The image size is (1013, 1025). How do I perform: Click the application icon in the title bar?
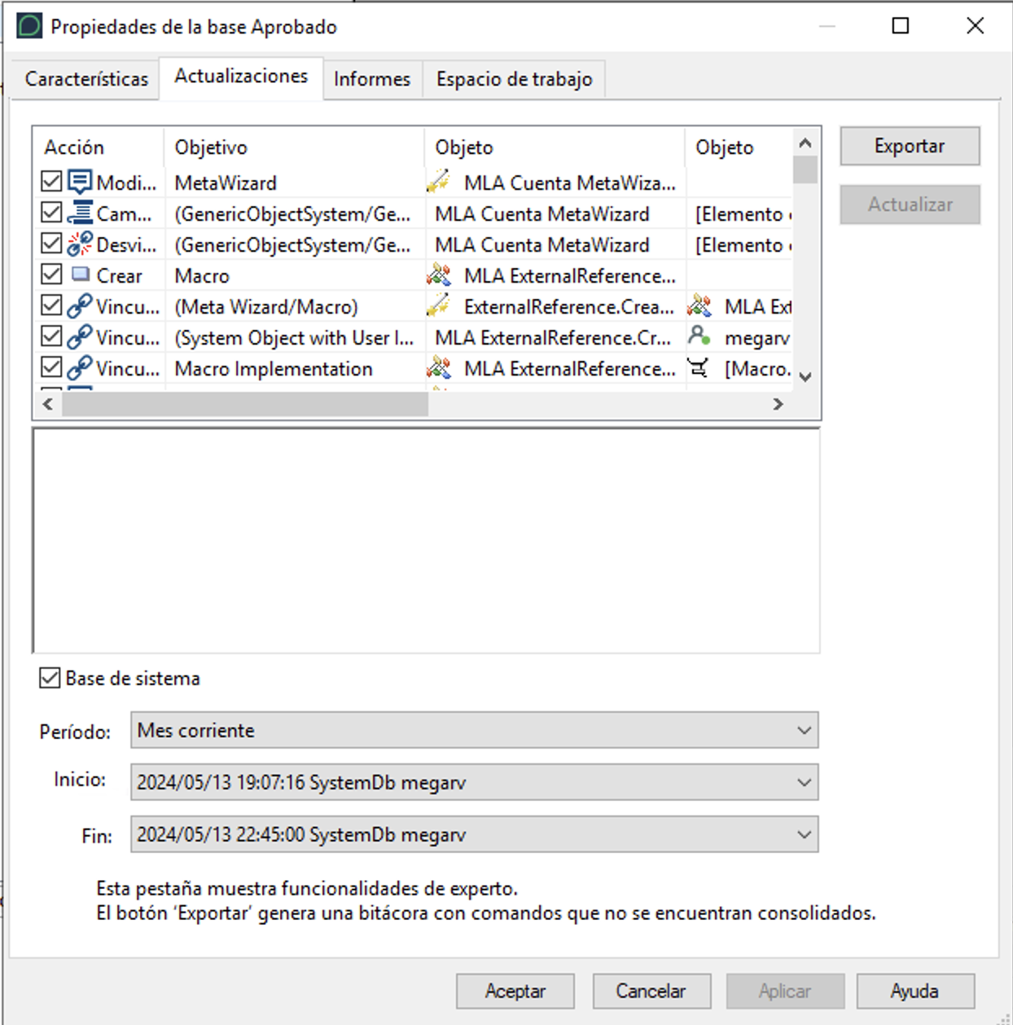29,26
